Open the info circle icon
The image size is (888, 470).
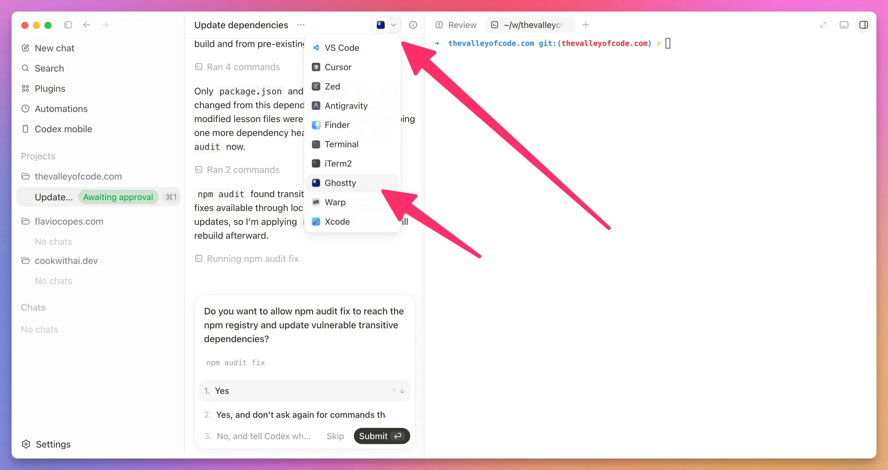[x=413, y=25]
